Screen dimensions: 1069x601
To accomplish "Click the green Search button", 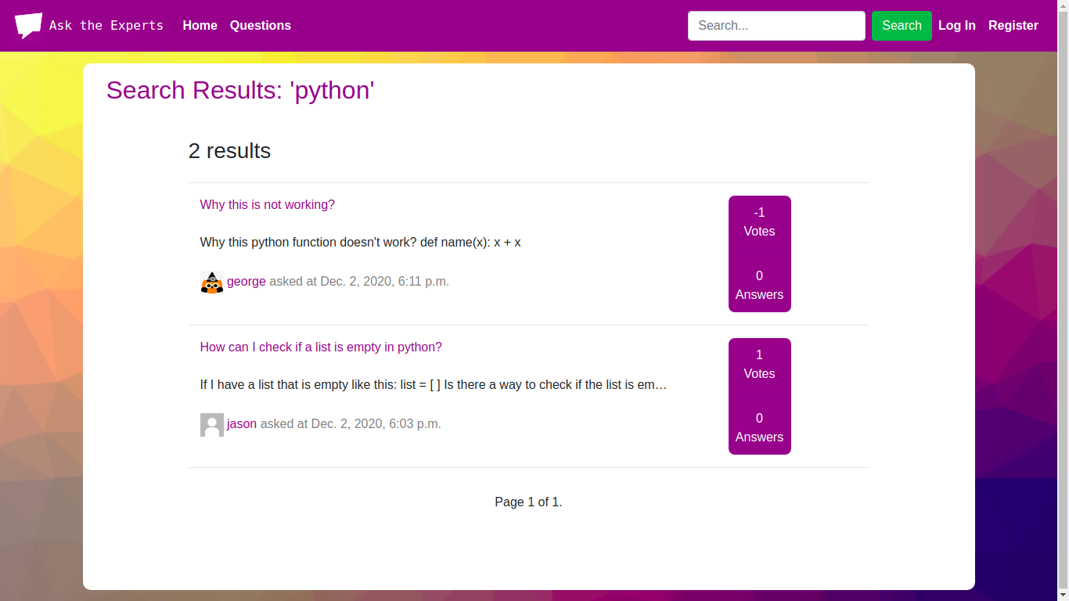I will click(902, 26).
